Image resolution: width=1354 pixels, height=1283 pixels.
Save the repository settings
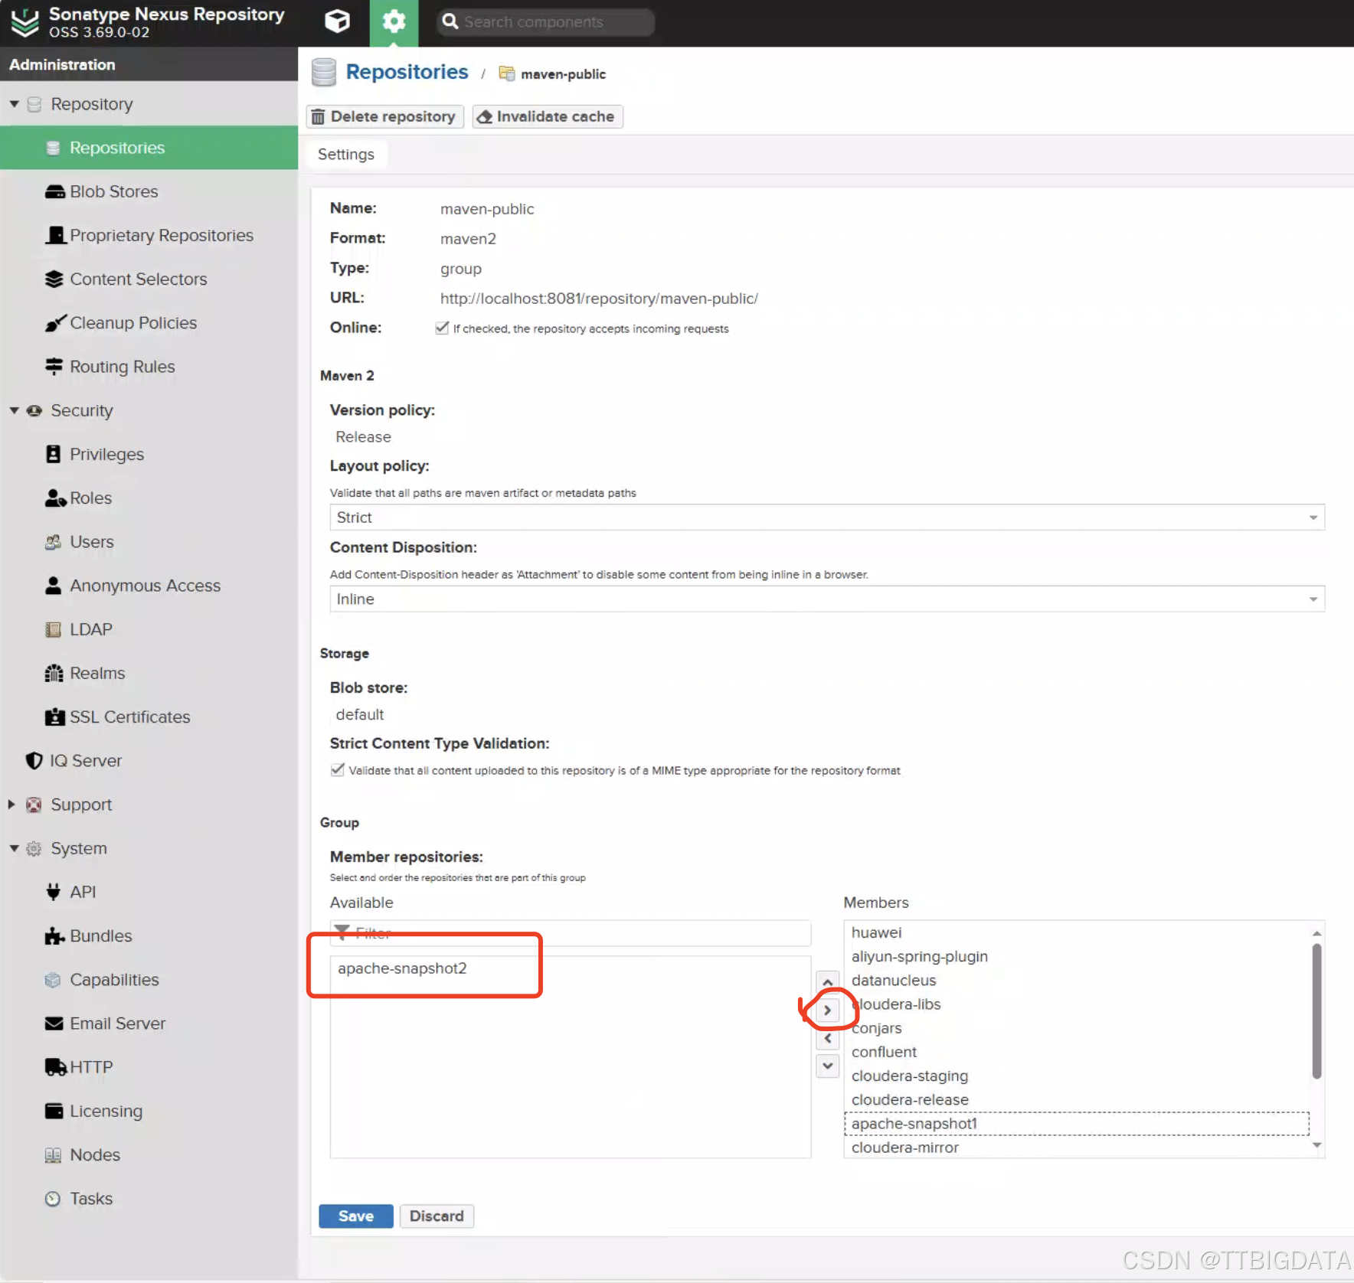pos(356,1216)
